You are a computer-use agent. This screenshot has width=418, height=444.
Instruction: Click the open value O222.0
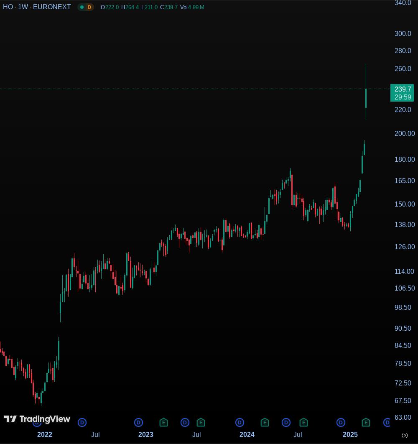point(110,8)
